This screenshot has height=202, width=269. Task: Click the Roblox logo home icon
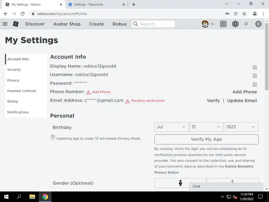point(15,24)
